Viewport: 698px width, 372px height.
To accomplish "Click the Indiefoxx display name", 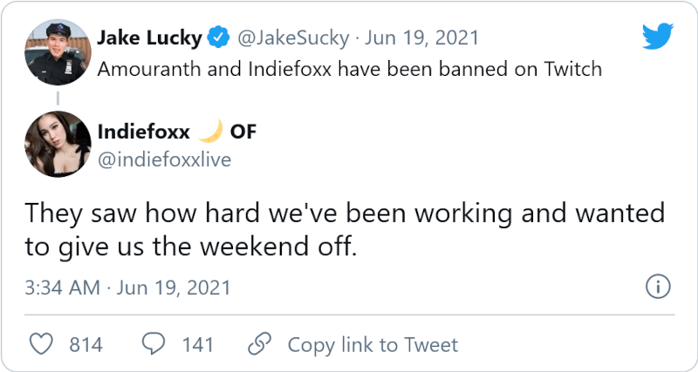I will [143, 132].
